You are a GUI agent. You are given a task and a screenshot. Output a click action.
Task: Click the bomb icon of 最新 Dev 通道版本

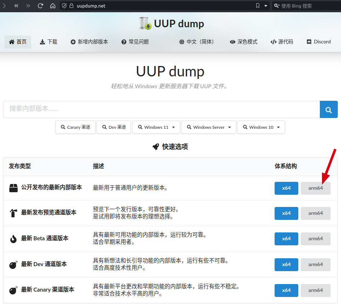pos(13,265)
